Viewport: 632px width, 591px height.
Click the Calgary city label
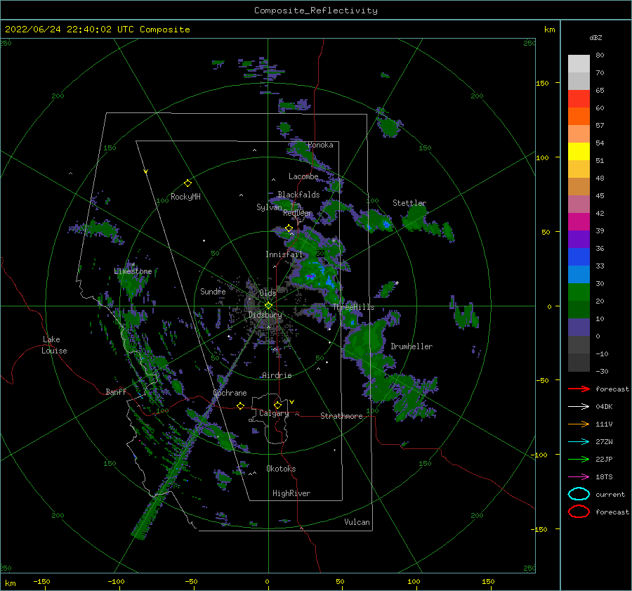tap(274, 413)
